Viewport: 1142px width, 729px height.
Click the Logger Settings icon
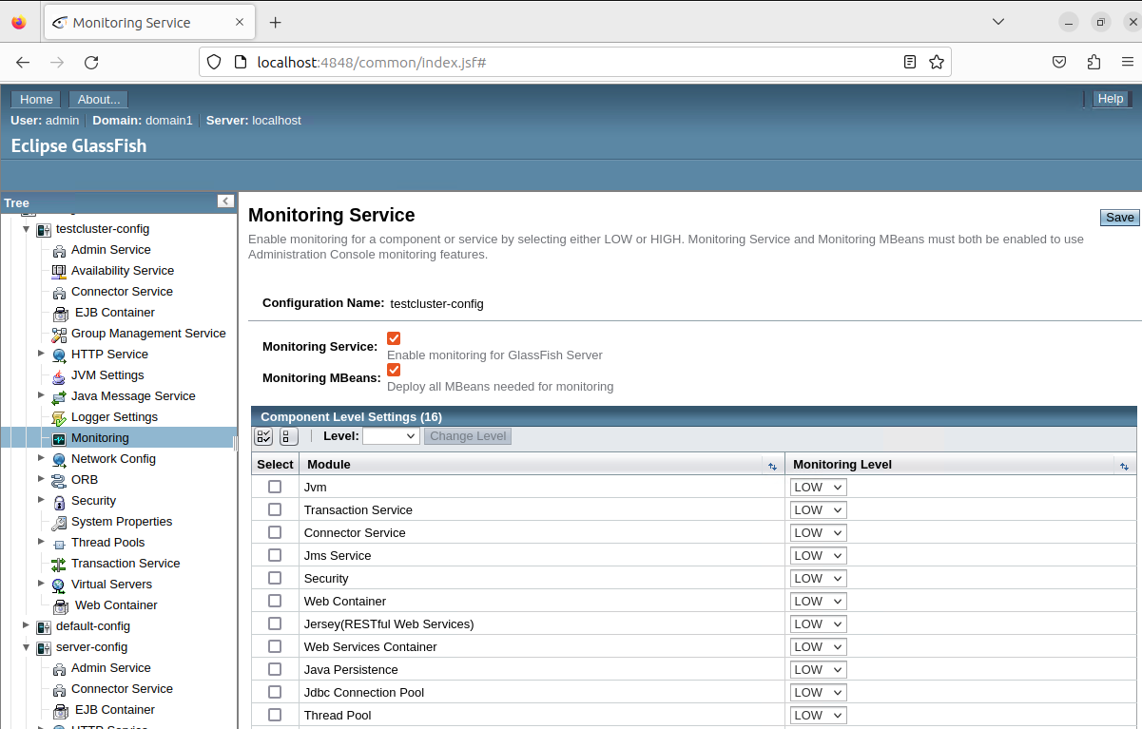click(59, 417)
